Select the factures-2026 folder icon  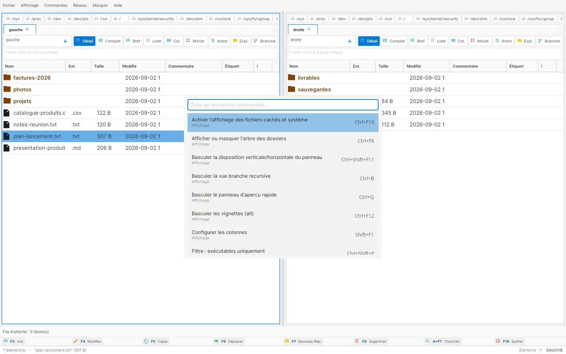[x=7, y=78]
